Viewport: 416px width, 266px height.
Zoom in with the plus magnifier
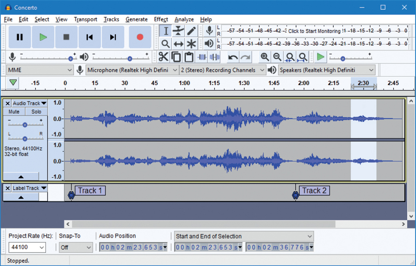(x=265, y=57)
